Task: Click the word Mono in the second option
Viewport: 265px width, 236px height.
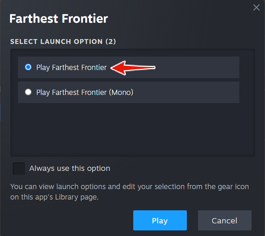Action: tap(121, 92)
